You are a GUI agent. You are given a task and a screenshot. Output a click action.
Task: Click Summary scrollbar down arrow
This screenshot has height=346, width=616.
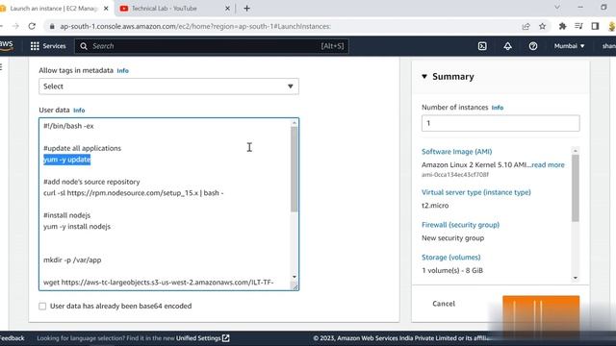click(576, 278)
